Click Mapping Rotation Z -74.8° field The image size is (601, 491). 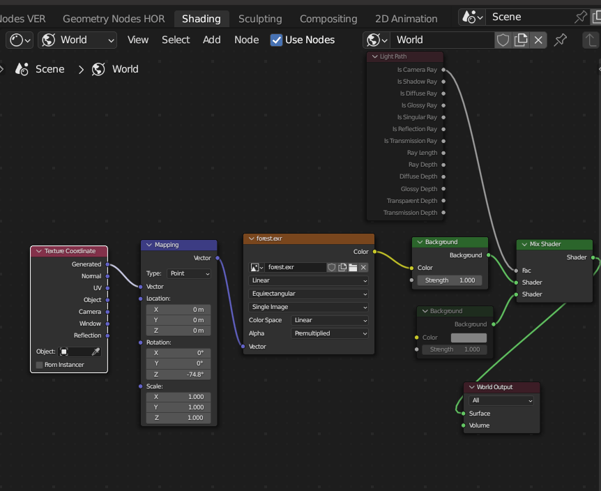point(178,375)
